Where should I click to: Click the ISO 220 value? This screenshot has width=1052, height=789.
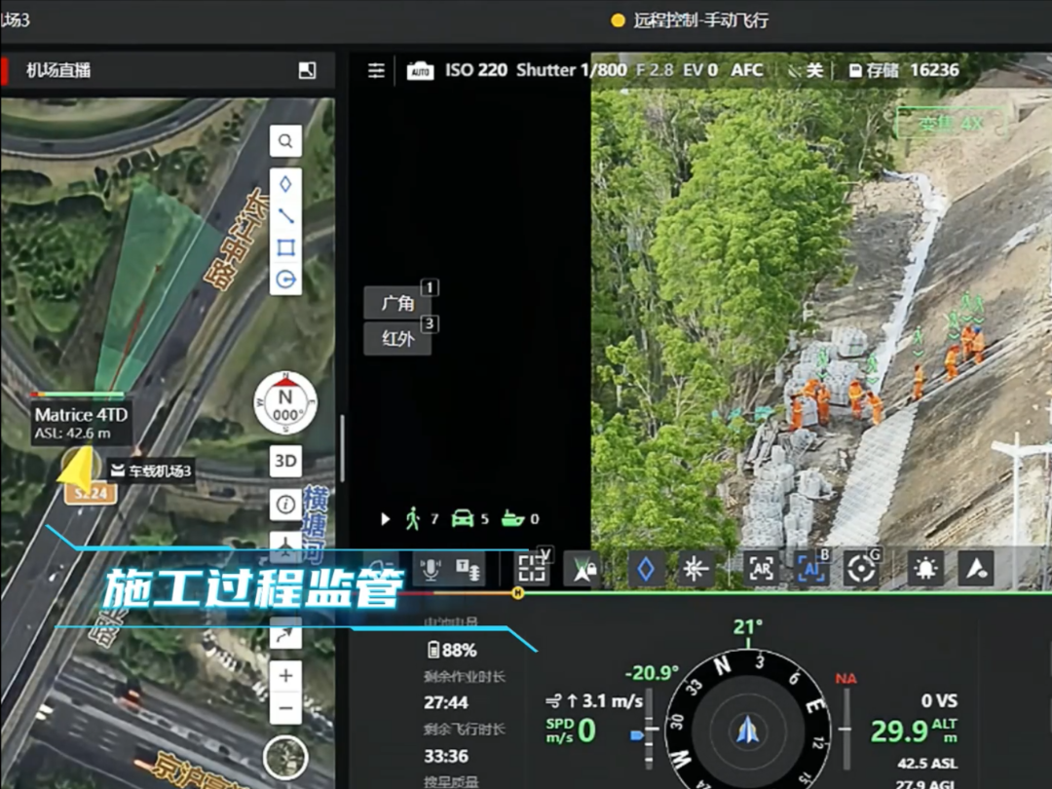click(x=476, y=70)
